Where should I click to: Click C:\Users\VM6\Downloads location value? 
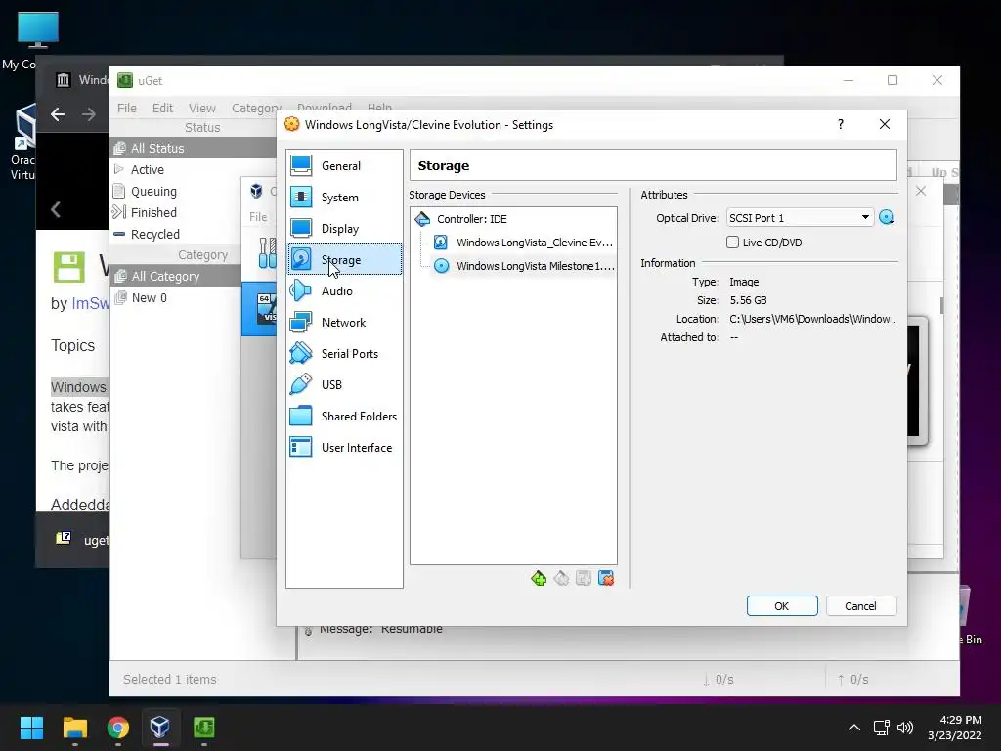click(812, 319)
